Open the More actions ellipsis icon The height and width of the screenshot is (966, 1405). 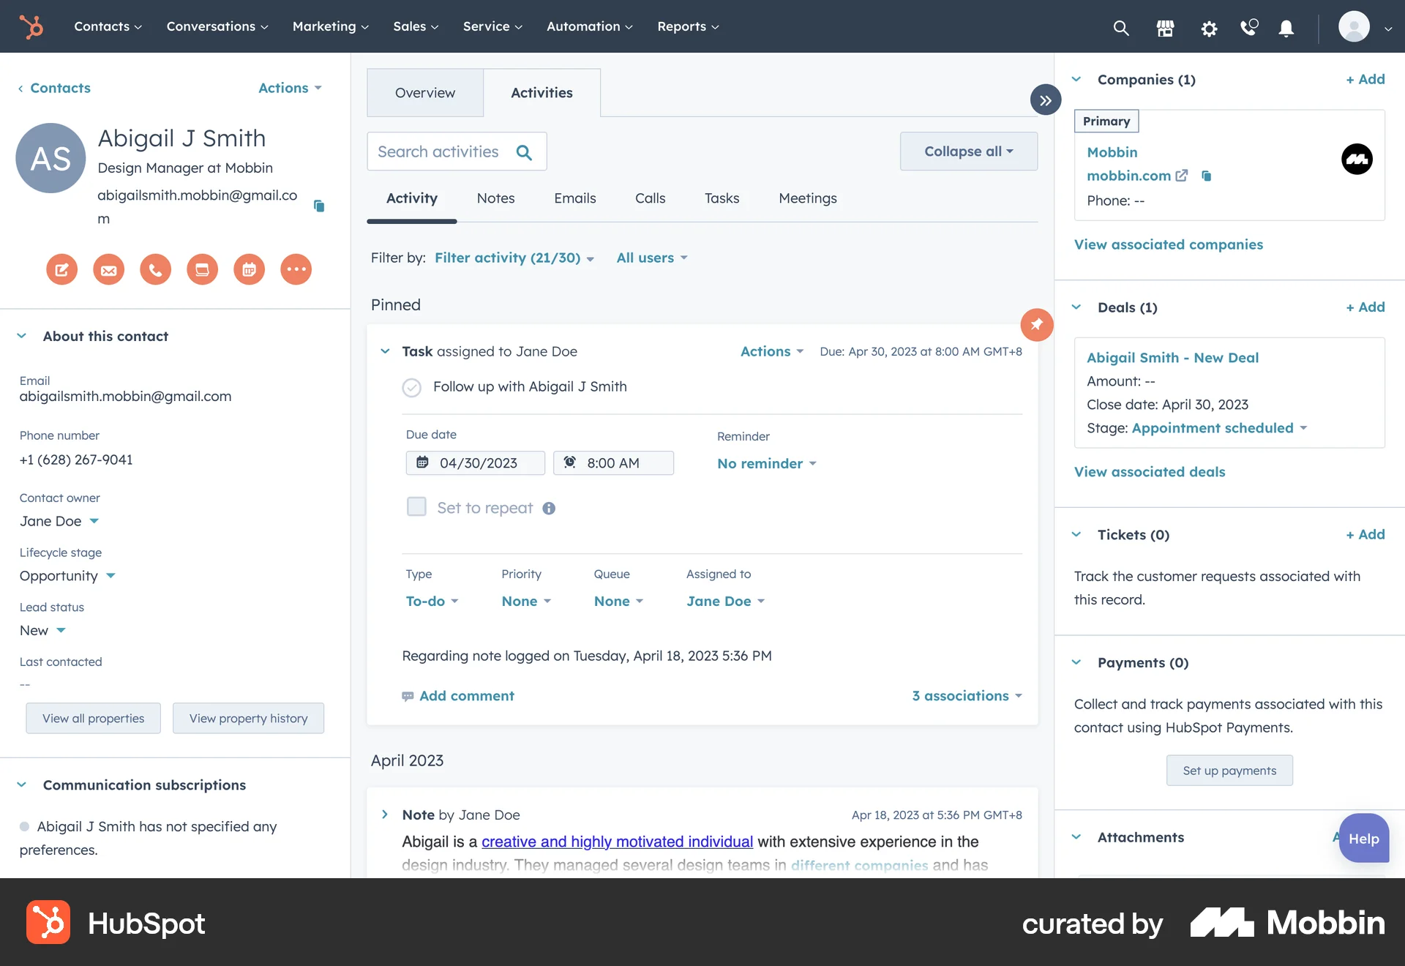(x=296, y=269)
